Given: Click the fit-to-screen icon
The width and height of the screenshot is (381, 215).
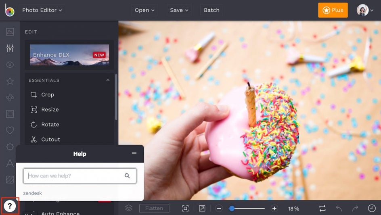Looking at the screenshot, I should pyautogui.click(x=185, y=208).
